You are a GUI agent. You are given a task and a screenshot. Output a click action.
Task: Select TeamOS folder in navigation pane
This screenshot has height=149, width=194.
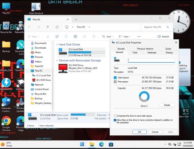point(37,66)
